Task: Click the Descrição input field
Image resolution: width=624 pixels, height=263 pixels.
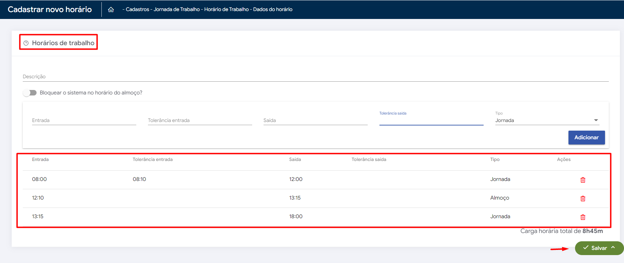Action: tap(315, 77)
